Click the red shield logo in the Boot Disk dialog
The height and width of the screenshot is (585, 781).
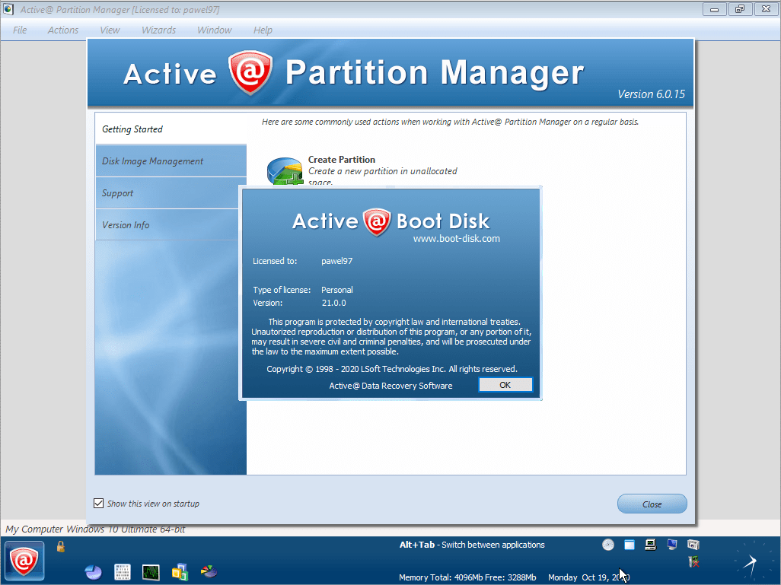click(x=377, y=222)
